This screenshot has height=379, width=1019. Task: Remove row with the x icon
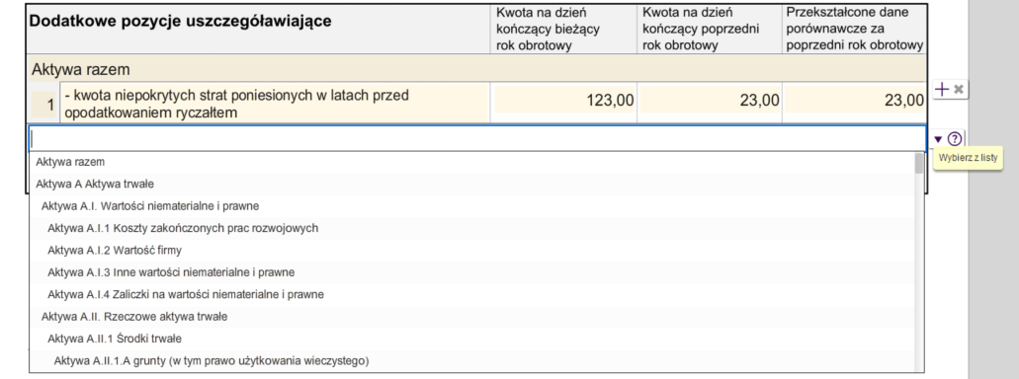[x=958, y=90]
